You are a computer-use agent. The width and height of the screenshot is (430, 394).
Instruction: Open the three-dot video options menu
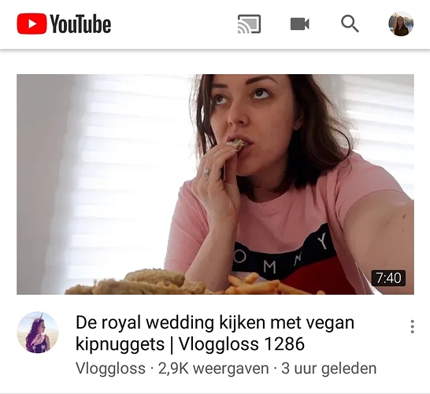(412, 326)
